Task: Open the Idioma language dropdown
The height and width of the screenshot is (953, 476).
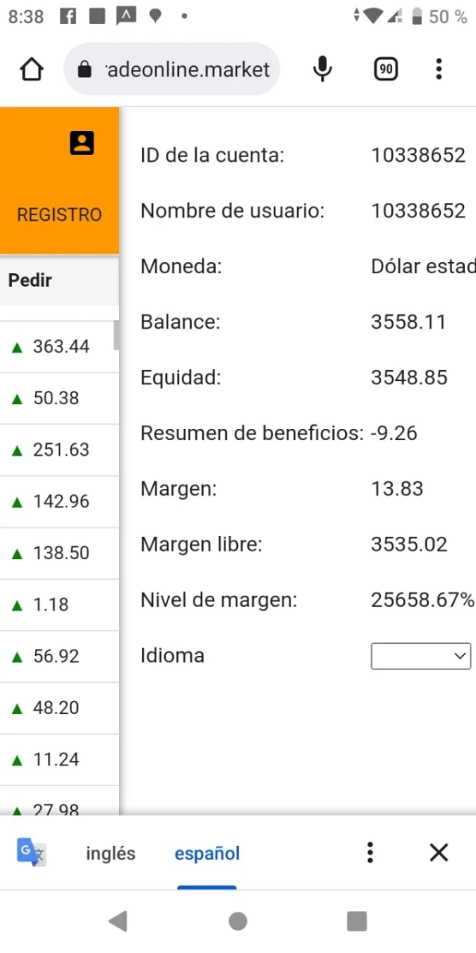Action: [x=420, y=656]
